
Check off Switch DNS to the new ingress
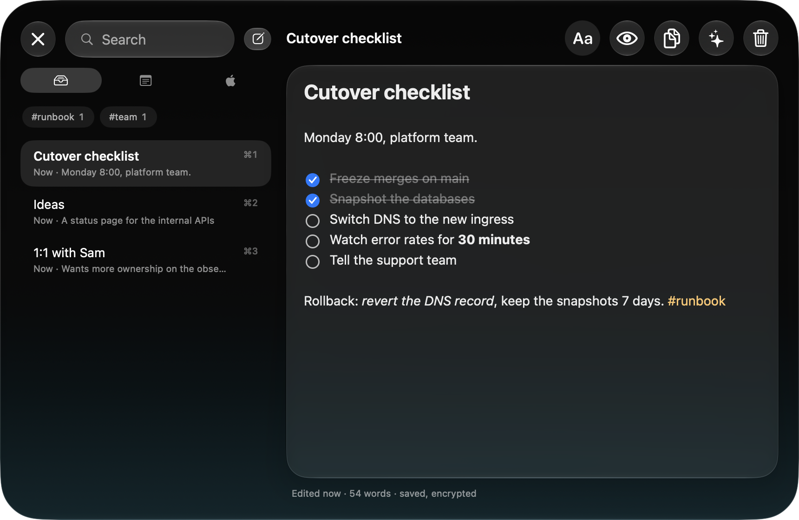[x=313, y=221]
